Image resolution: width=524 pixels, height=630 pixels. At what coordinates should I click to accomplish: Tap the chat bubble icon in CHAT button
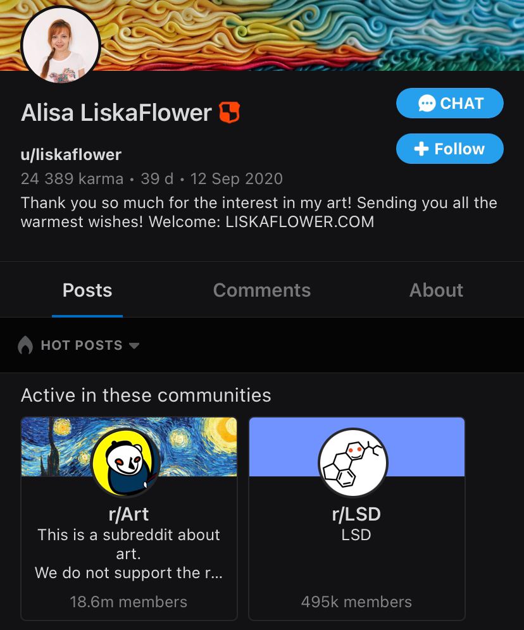(427, 103)
